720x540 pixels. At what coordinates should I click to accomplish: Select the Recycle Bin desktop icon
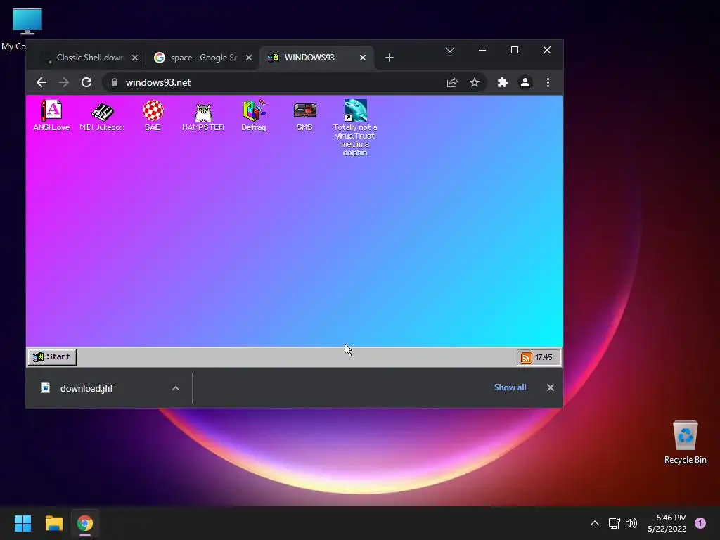pos(685,443)
